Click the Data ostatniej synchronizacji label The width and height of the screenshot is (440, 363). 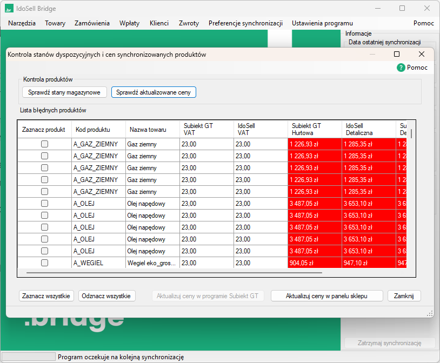[x=385, y=42]
